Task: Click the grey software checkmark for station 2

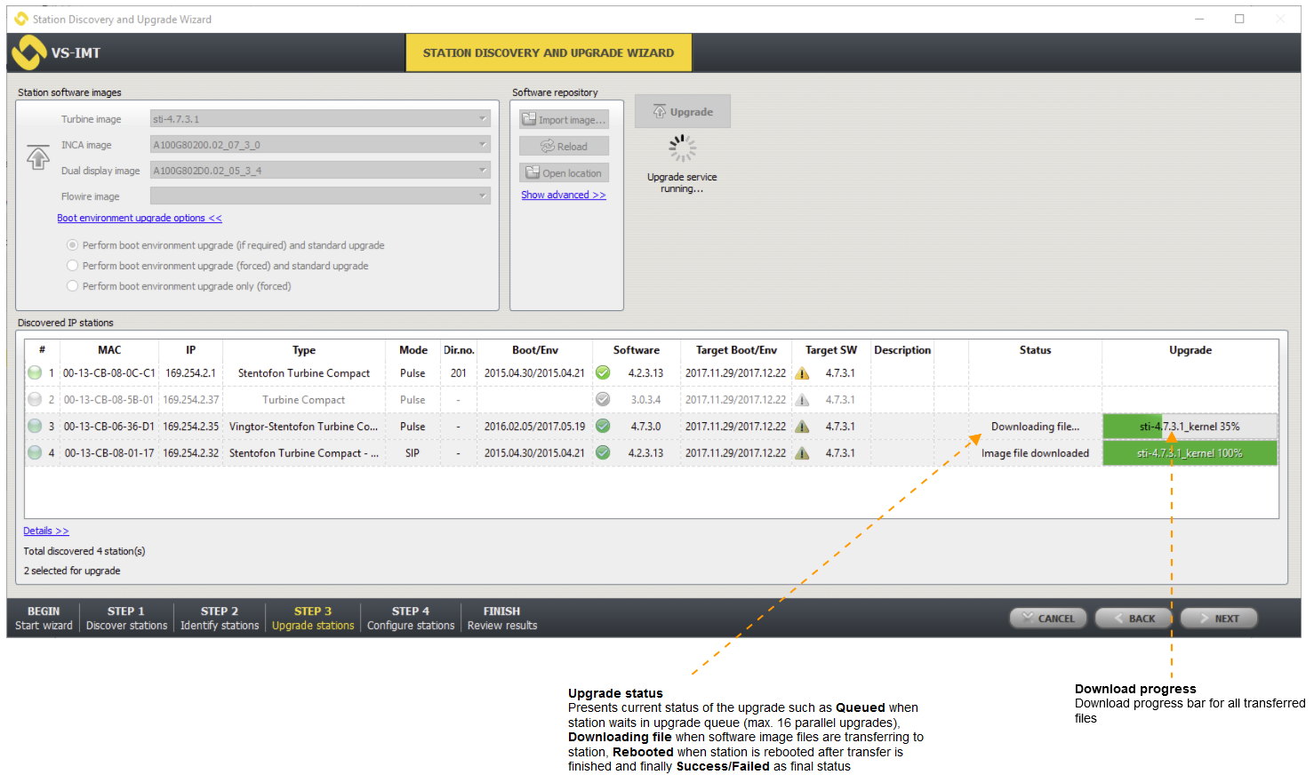Action: 603,400
